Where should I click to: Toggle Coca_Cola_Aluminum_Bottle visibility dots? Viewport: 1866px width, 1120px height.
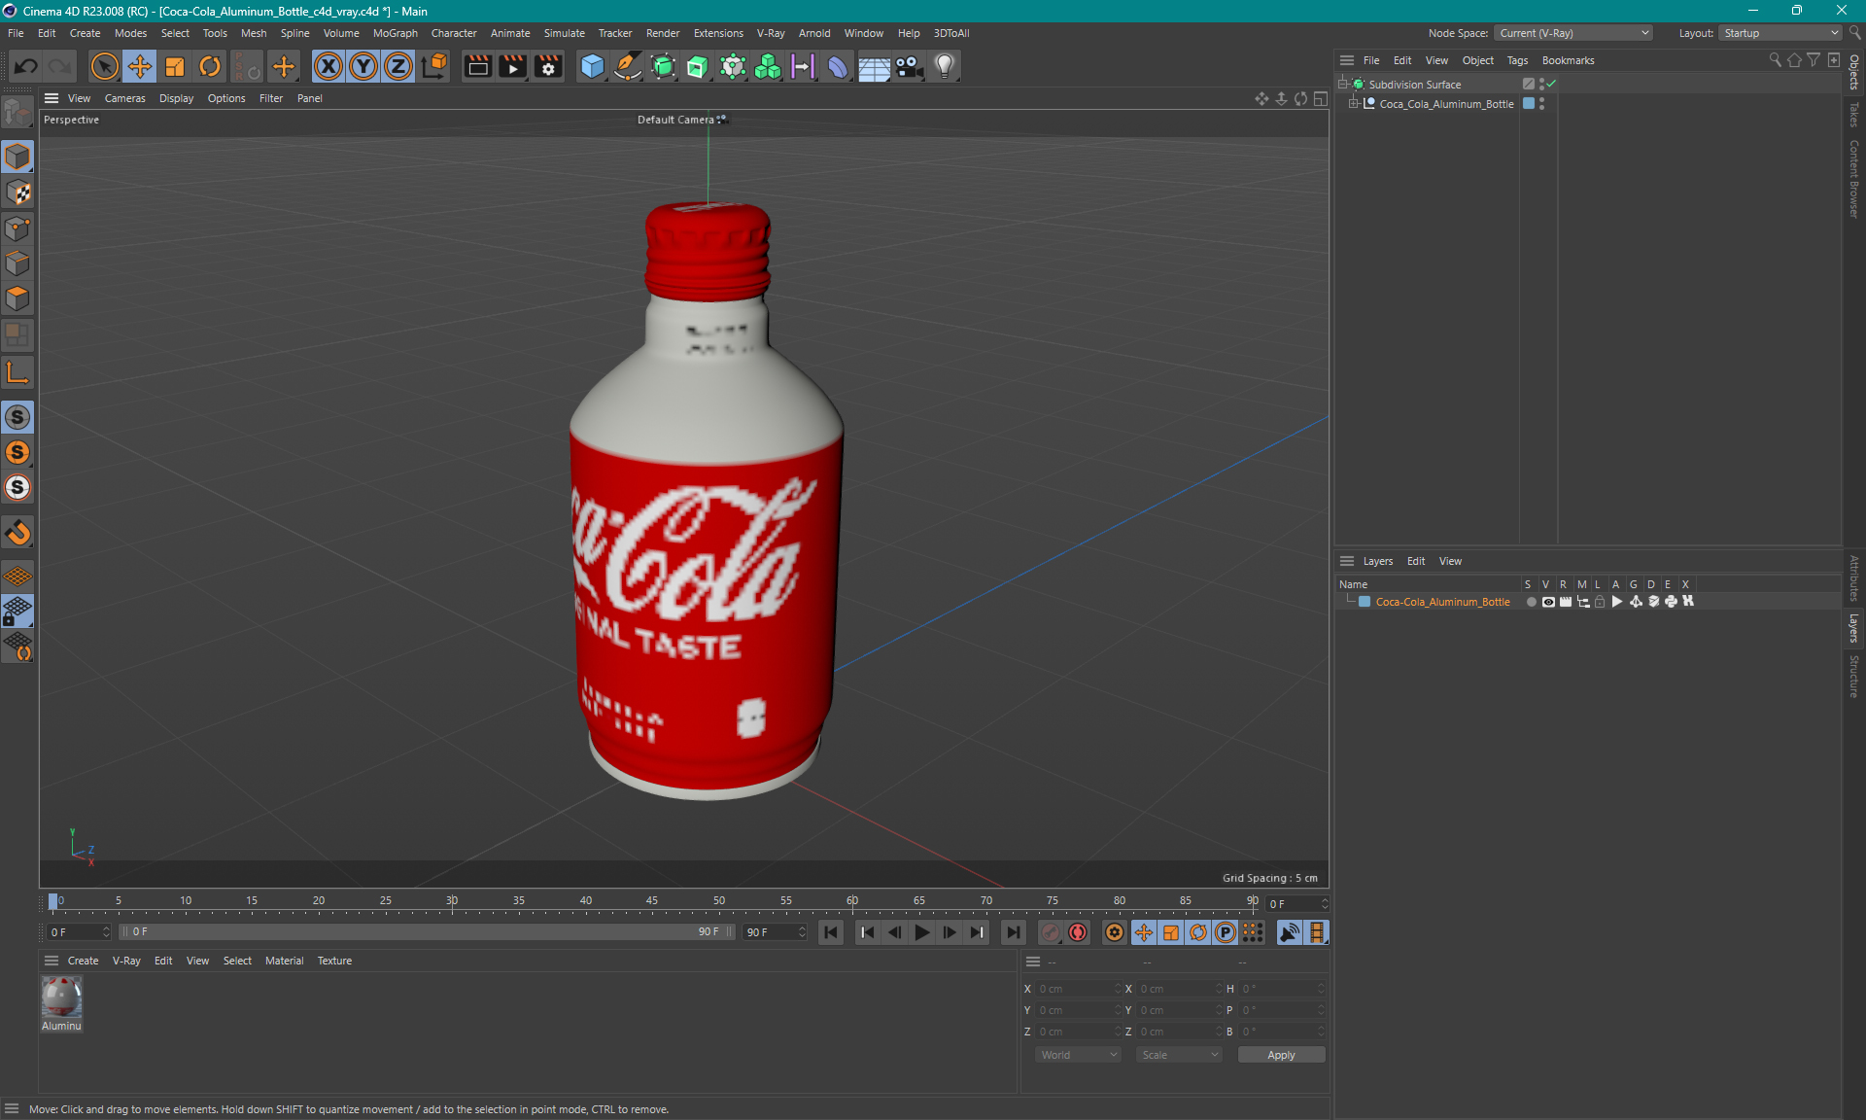(1542, 103)
